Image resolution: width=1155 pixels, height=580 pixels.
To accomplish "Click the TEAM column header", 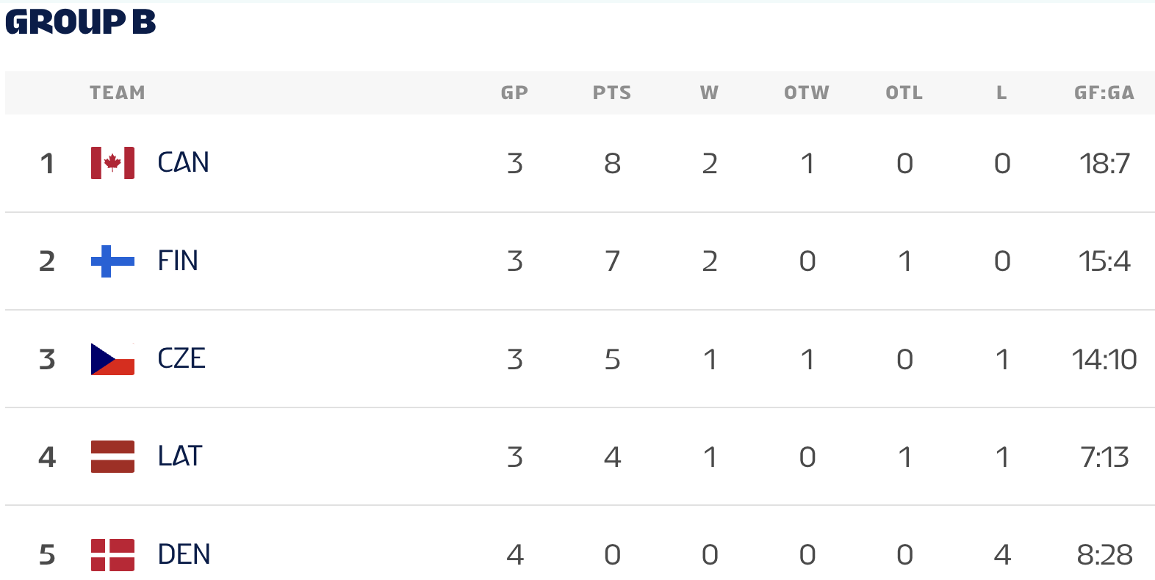I will point(118,93).
